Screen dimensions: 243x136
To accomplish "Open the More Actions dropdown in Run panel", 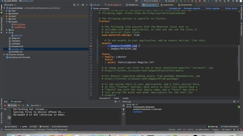I will pyautogui.click(x=36, y=105).
